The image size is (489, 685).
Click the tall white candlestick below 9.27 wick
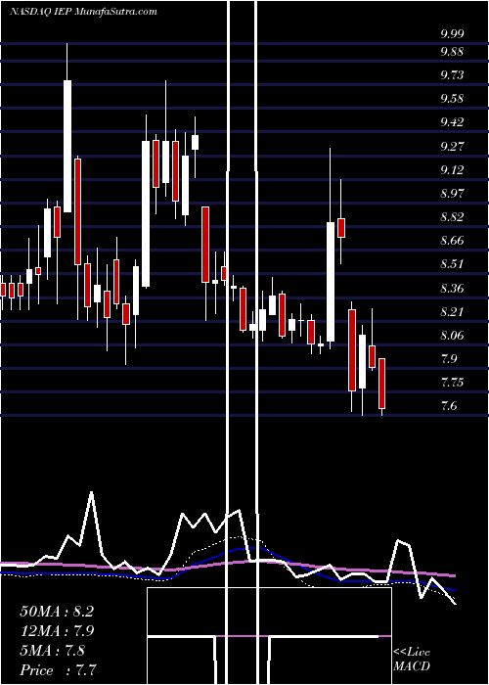click(x=331, y=282)
